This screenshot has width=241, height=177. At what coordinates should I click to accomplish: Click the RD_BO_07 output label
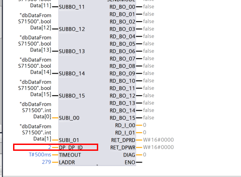pos(123,59)
